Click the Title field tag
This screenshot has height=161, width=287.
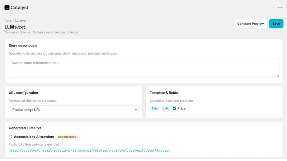(x=155, y=108)
